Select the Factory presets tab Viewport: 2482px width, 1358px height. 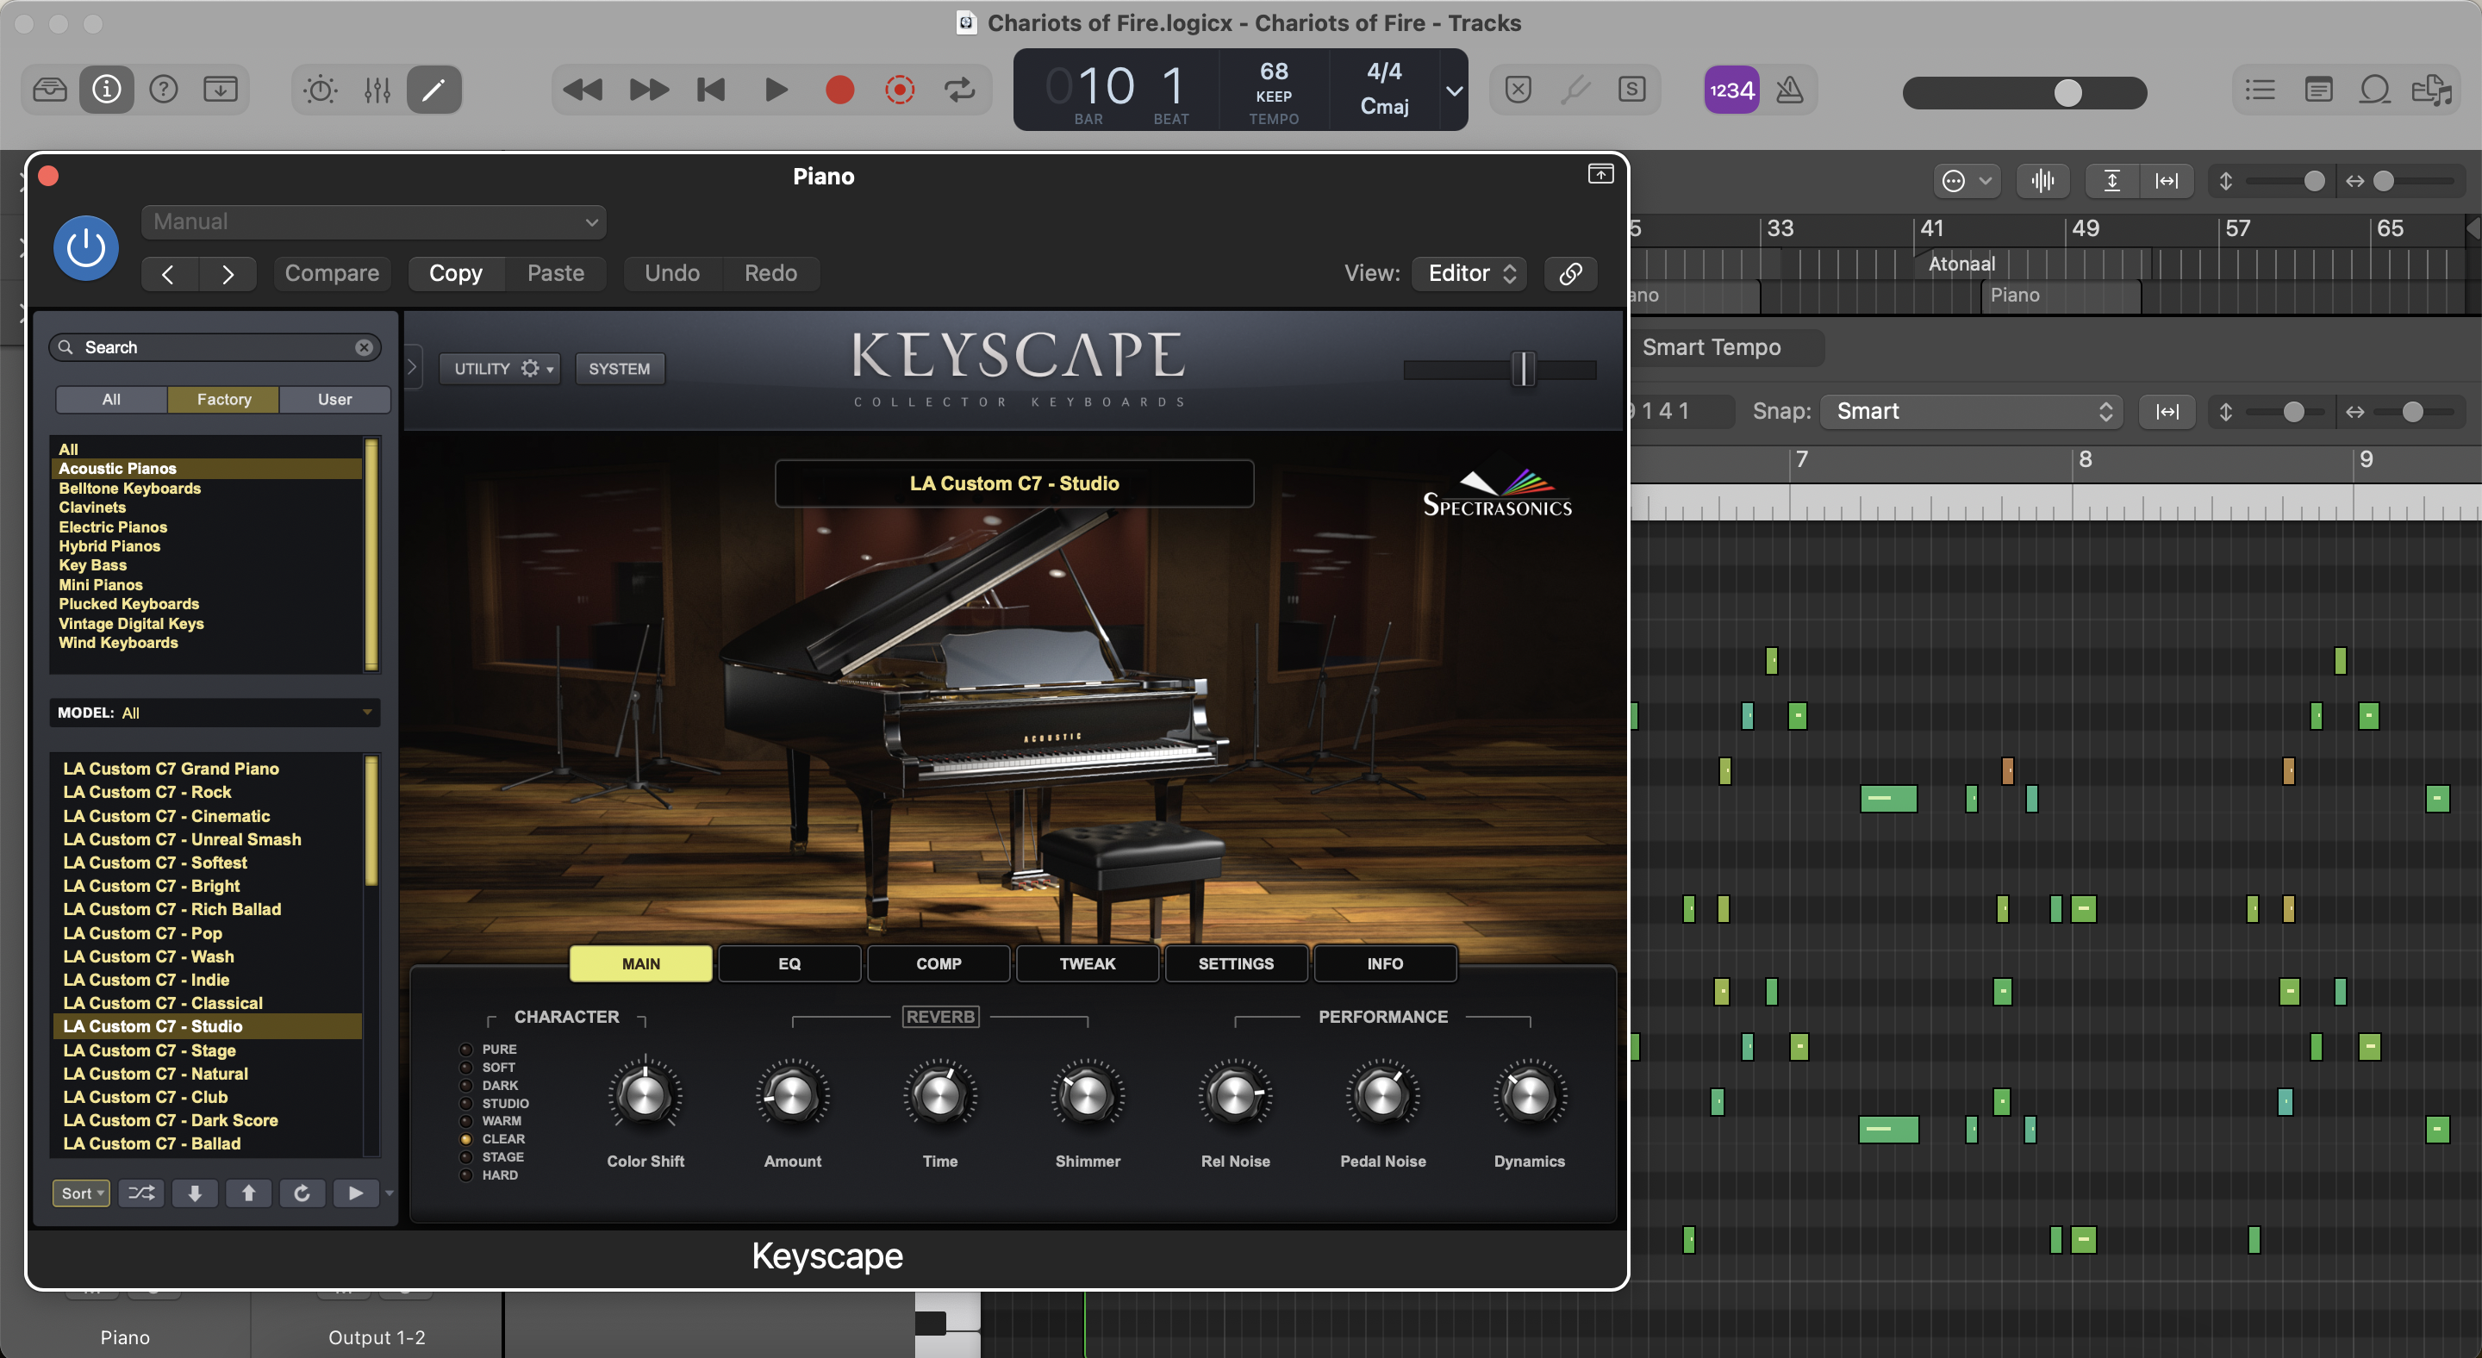[223, 400]
